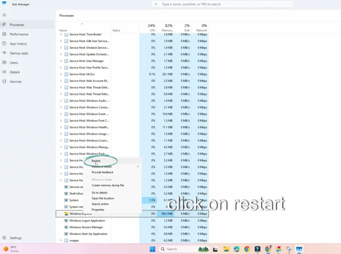Click the Service Host: UtcSvc gear icon
The image size is (341, 254).
point(66,74)
